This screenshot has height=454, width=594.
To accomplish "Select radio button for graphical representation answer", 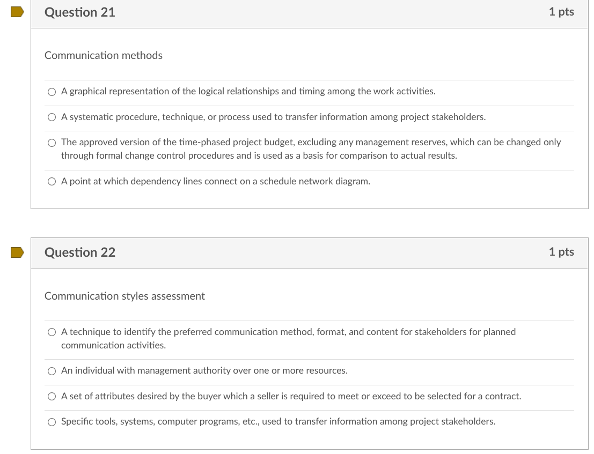I will point(52,92).
